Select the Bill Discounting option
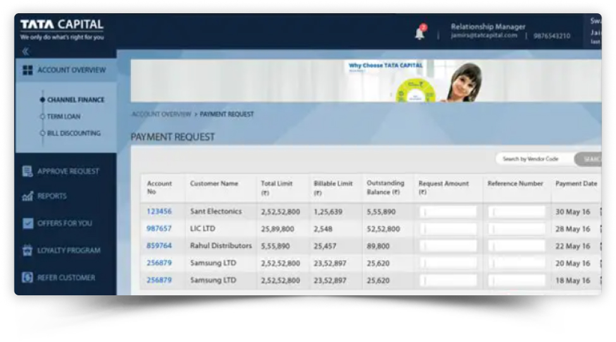 (x=73, y=133)
